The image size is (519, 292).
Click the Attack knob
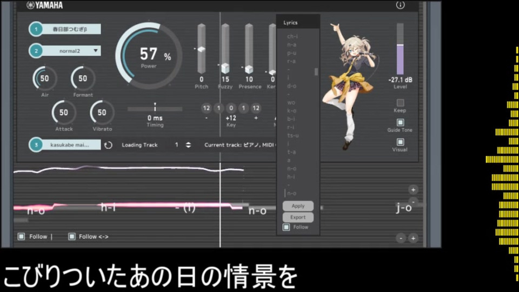[x=64, y=112]
